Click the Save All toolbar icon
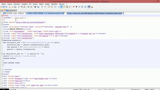The width and height of the screenshot is (160, 90). [x=6, y=7]
